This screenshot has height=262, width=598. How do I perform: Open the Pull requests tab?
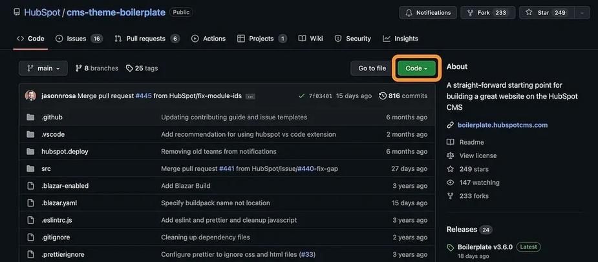coord(147,39)
